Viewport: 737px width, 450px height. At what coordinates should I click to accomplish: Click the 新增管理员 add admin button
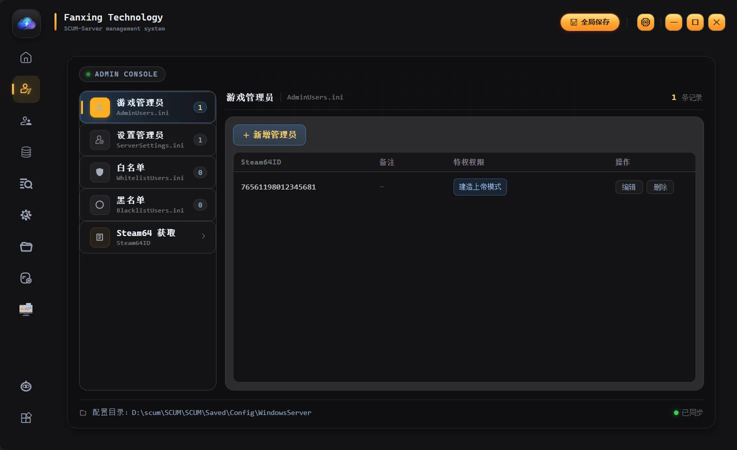pos(269,135)
